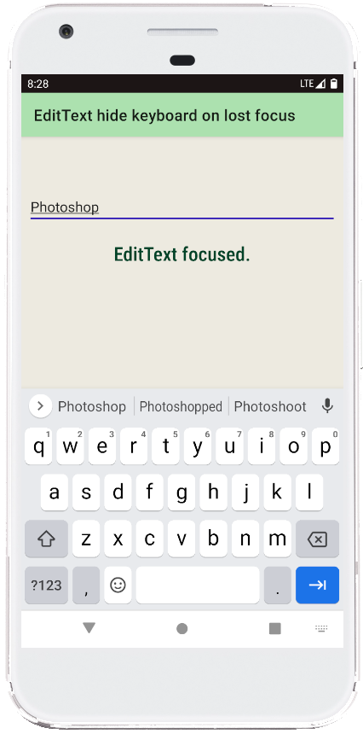Tap the Android home circle button
The height and width of the screenshot is (734, 363).
[x=182, y=629]
